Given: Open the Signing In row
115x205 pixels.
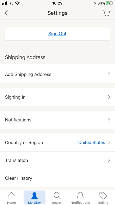Looking at the screenshot, I should (57, 97).
